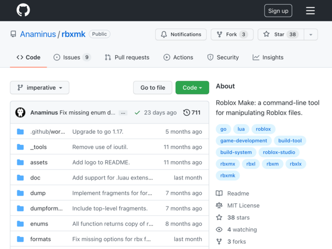Open the imperative branch selector
Viewport: 332px width, 249px height.
pos(39,88)
